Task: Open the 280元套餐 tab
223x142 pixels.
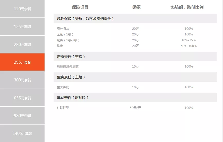Action: (22, 44)
